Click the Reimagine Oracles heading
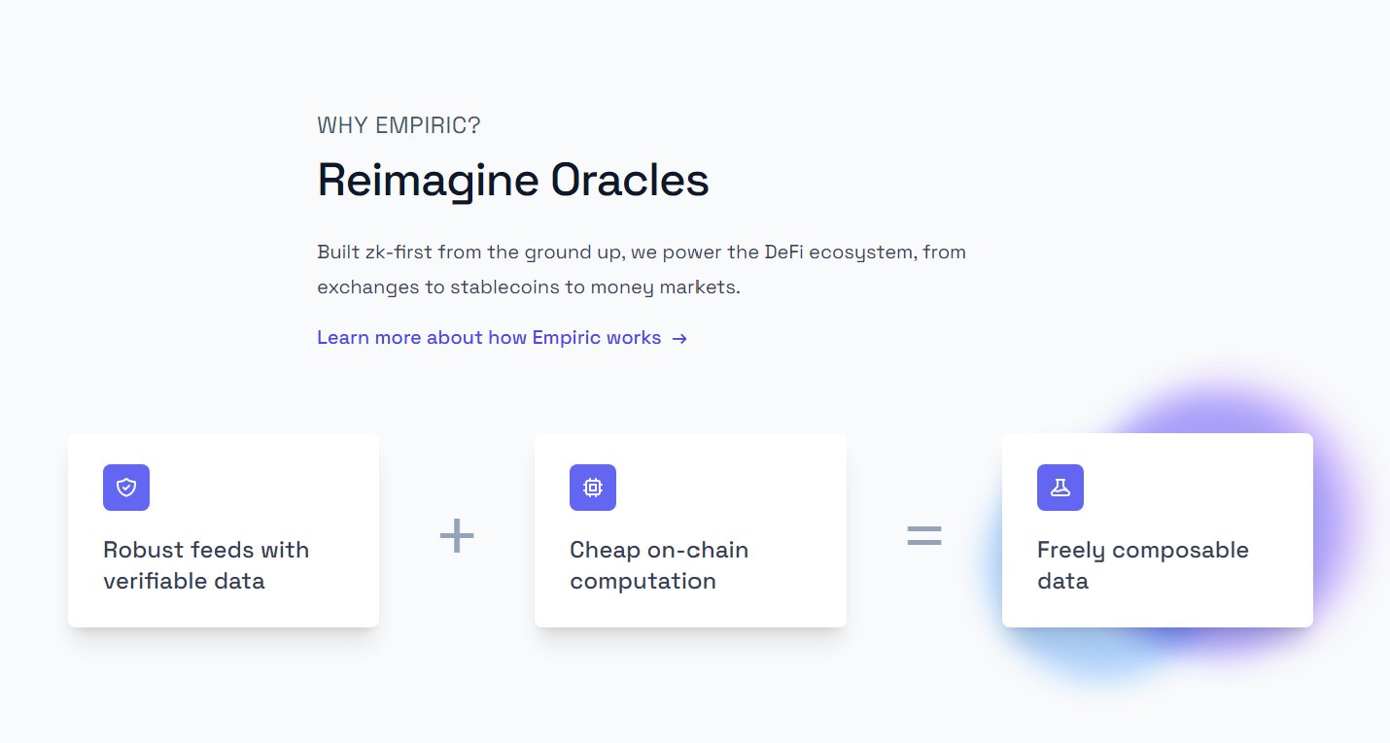Image resolution: width=1390 pixels, height=743 pixels. [512, 180]
